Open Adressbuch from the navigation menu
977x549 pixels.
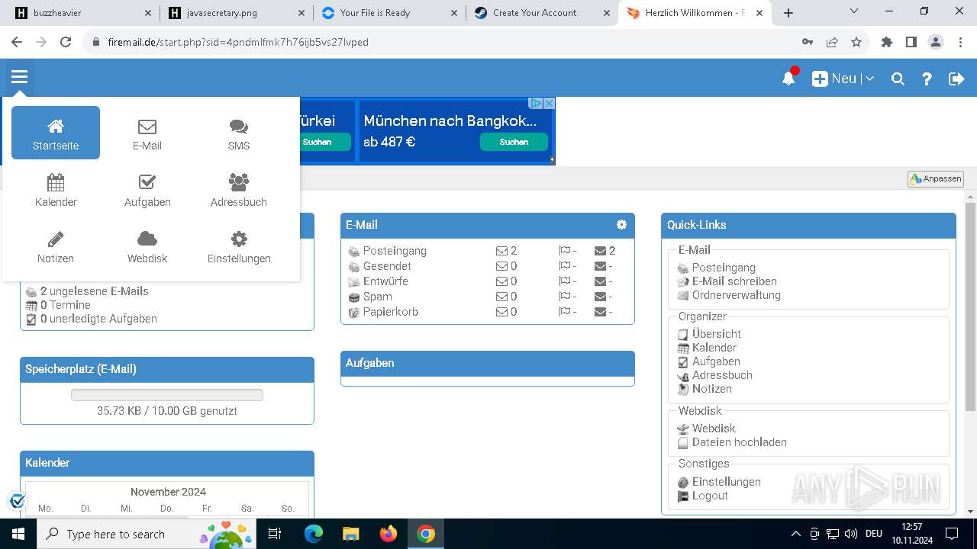(x=239, y=191)
